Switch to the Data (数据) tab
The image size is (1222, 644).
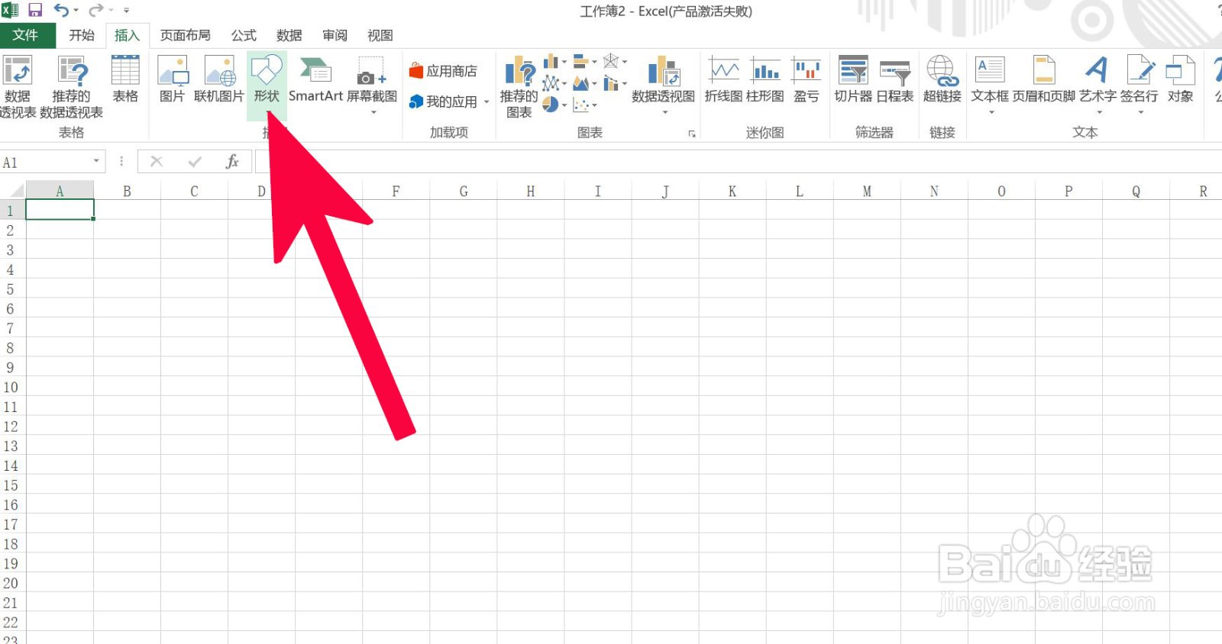click(x=289, y=35)
